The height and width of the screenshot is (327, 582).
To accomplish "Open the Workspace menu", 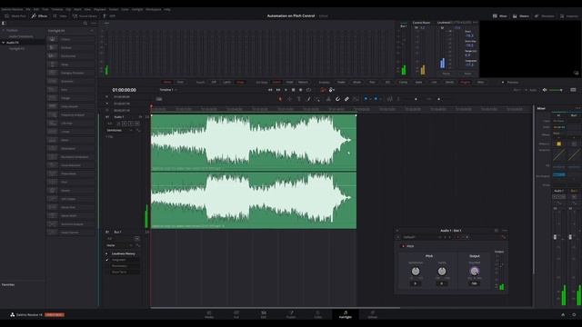I will 154,9.
